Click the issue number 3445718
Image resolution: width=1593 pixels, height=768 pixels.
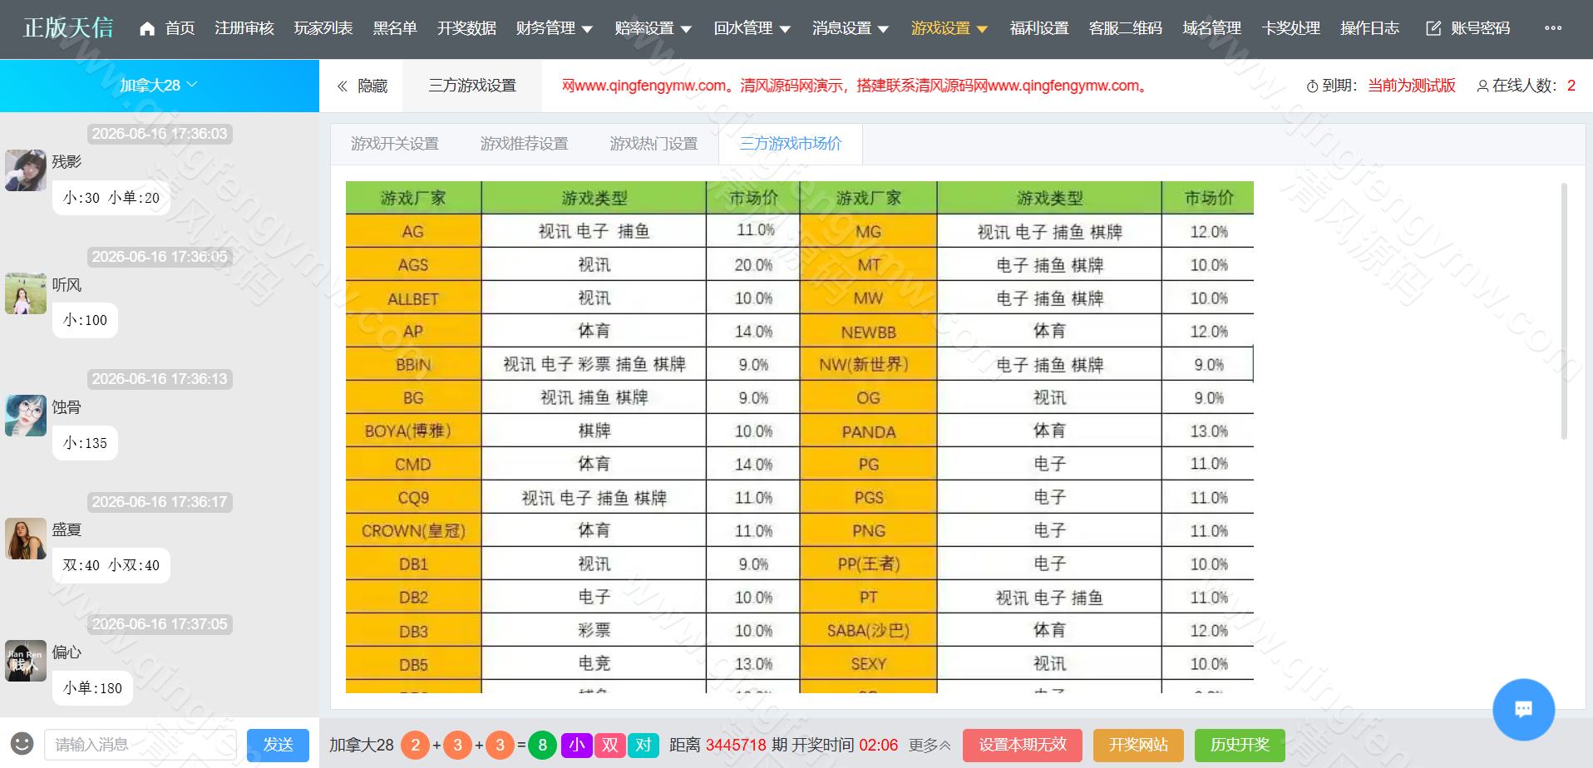736,745
